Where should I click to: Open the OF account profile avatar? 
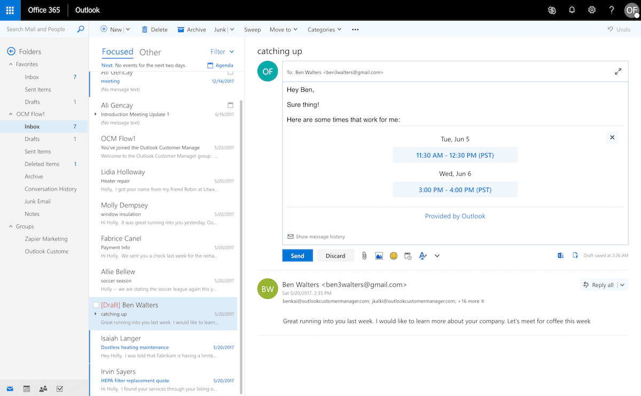(x=632, y=10)
